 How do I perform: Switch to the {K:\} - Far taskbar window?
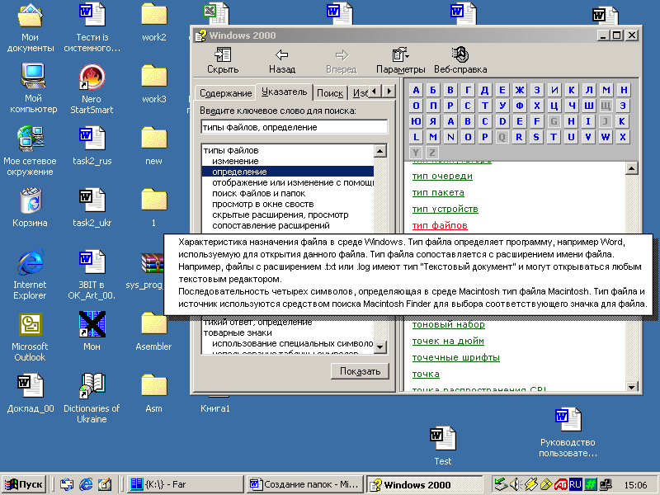pyautogui.click(x=184, y=484)
